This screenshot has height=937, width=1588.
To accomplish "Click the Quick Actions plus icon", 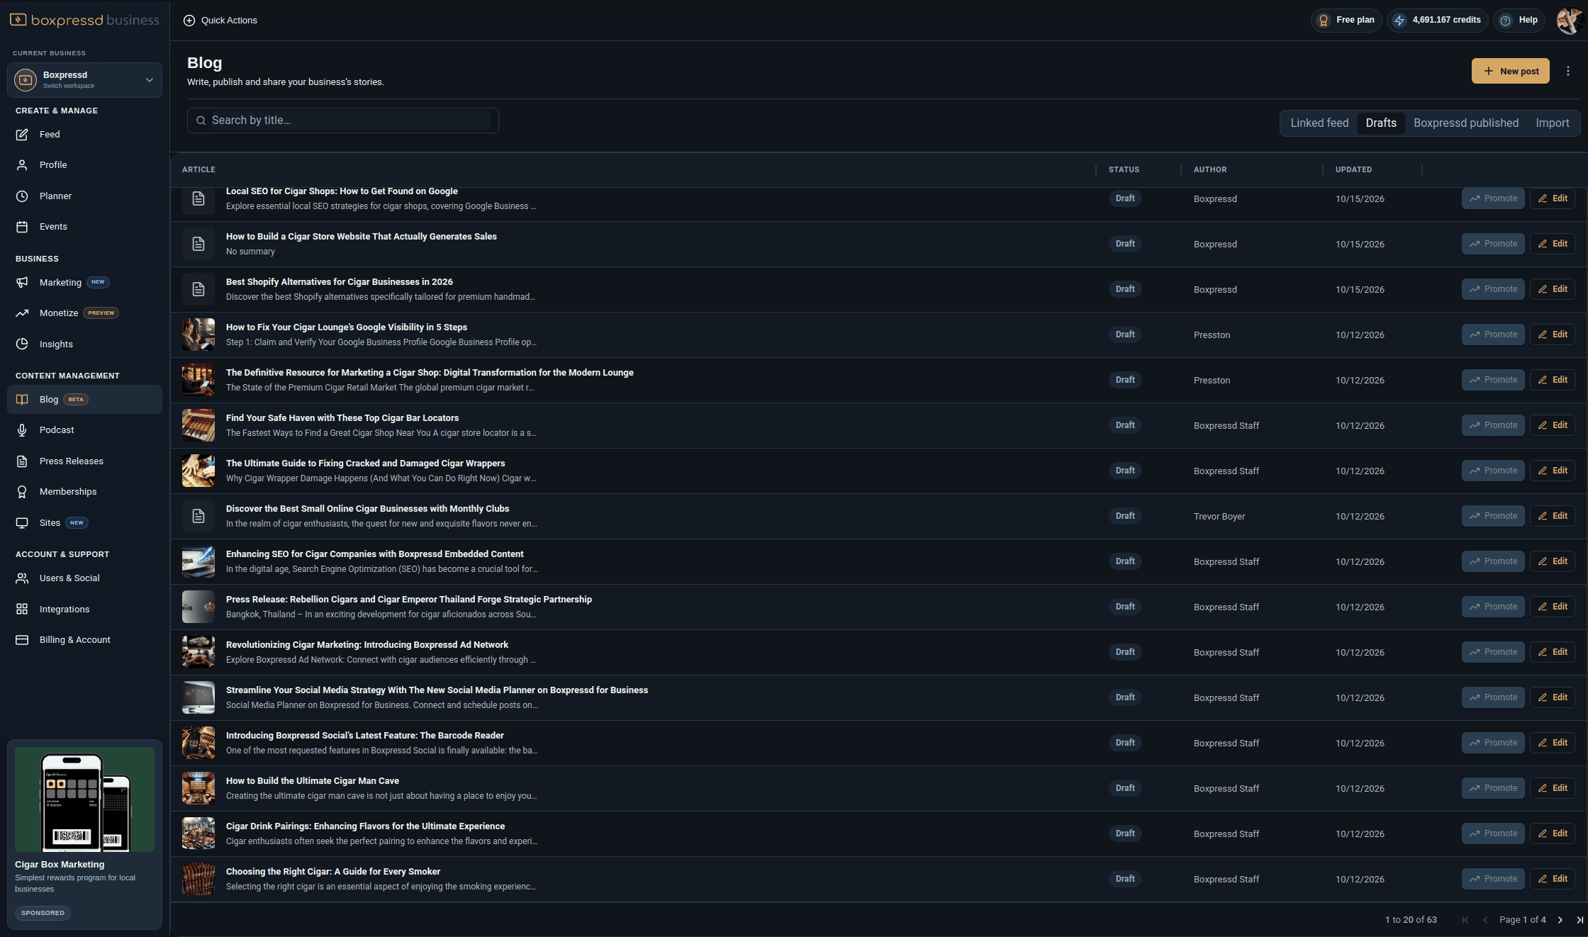I will tap(189, 21).
